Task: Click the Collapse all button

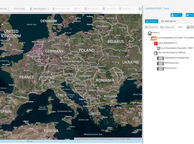Action: point(168,27)
